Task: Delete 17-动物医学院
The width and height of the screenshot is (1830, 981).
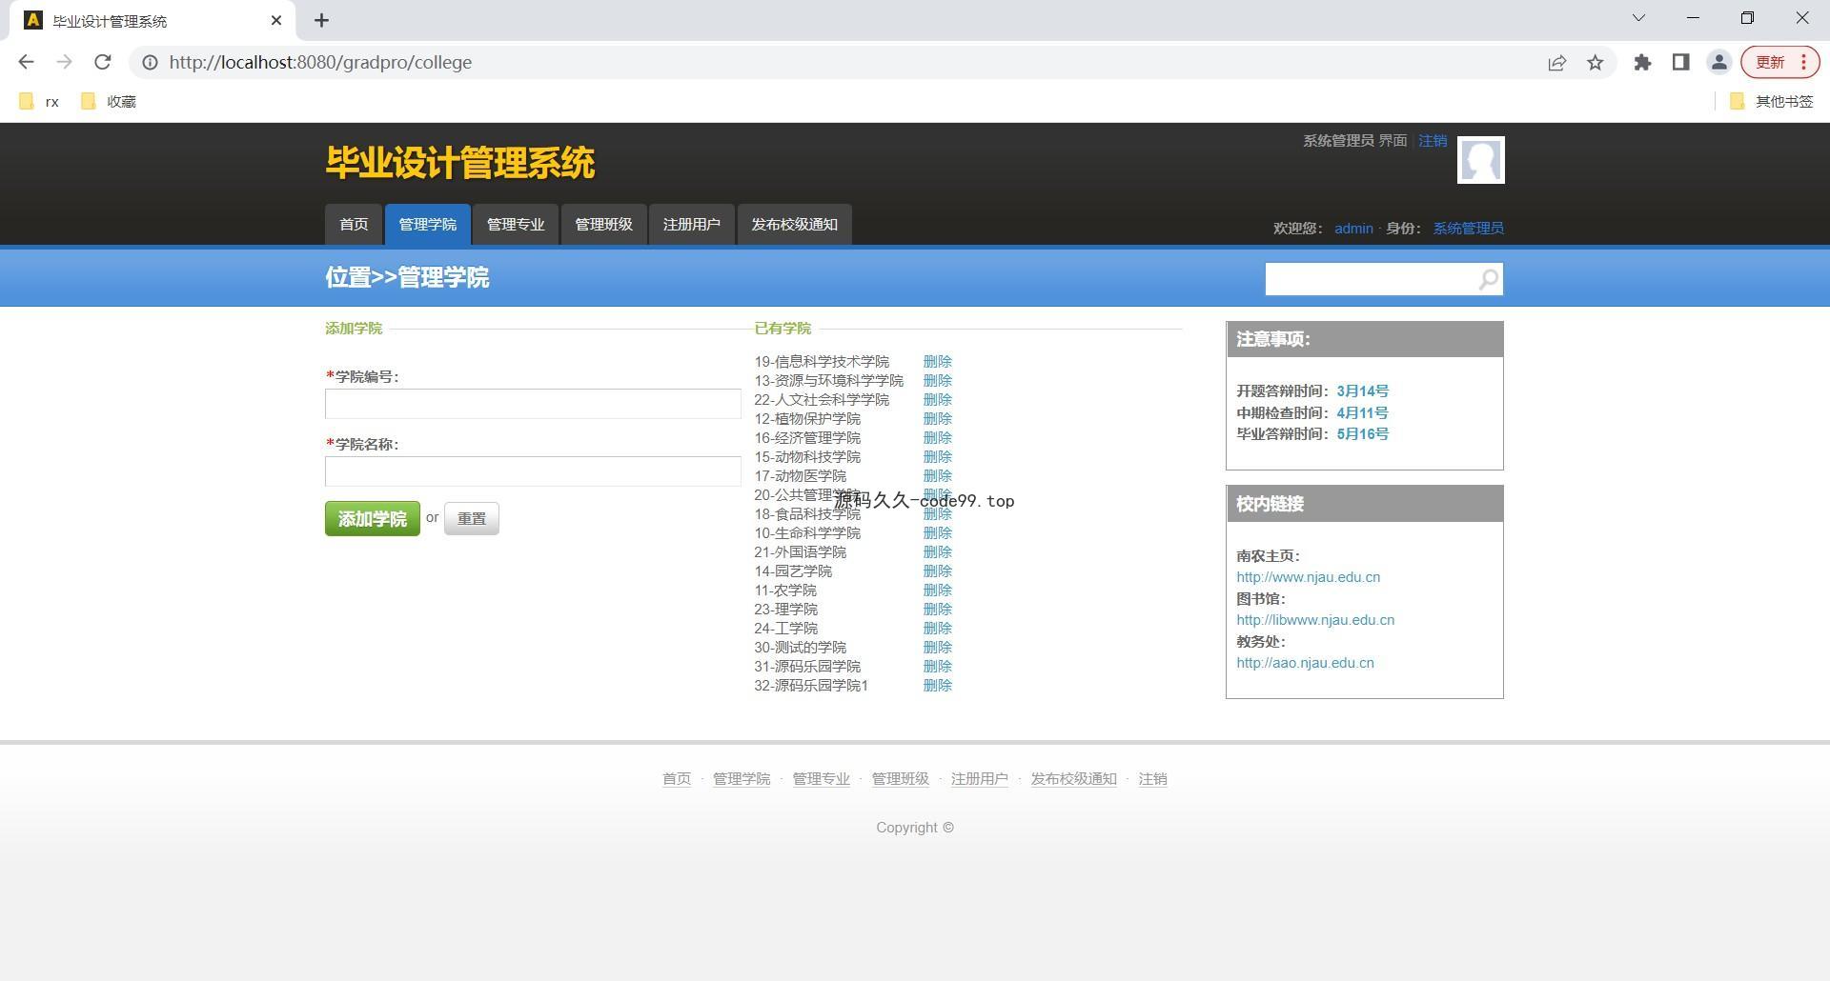Action: click(x=937, y=476)
